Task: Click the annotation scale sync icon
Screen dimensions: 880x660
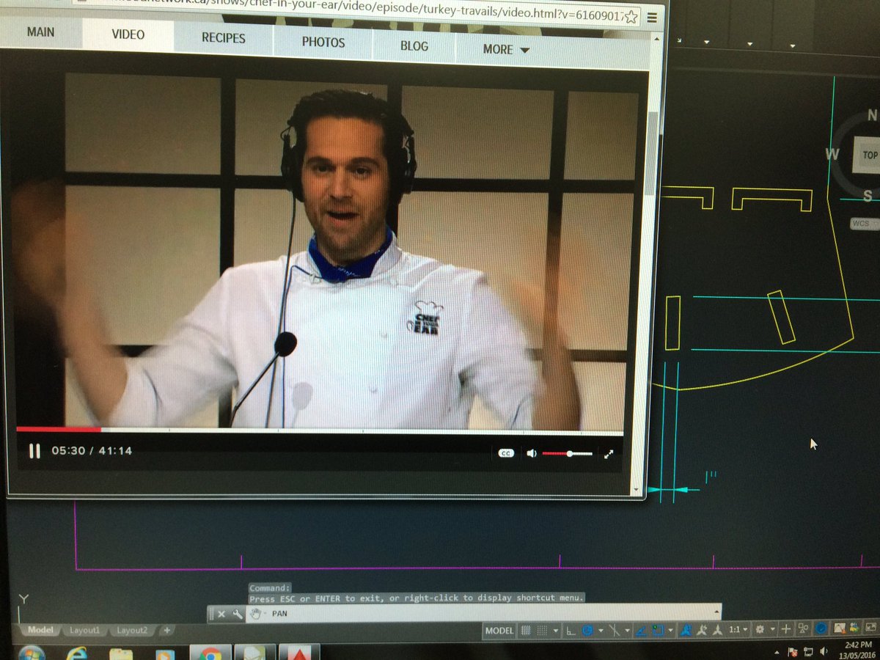Action: pyautogui.click(x=717, y=630)
